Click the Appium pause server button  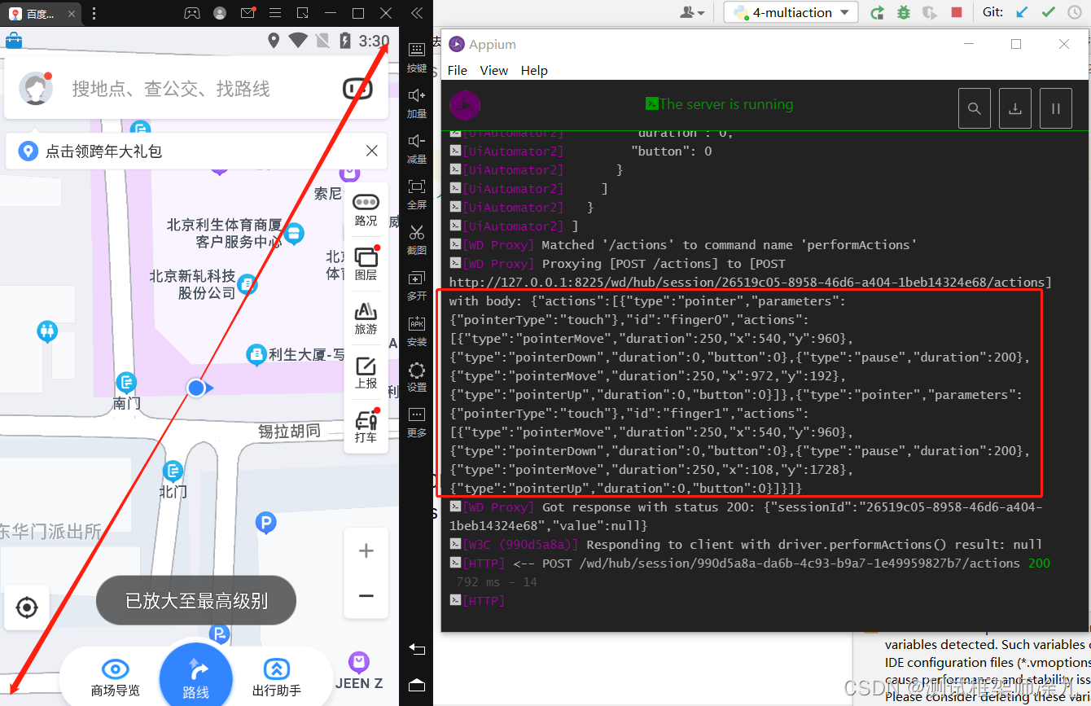coord(1056,108)
